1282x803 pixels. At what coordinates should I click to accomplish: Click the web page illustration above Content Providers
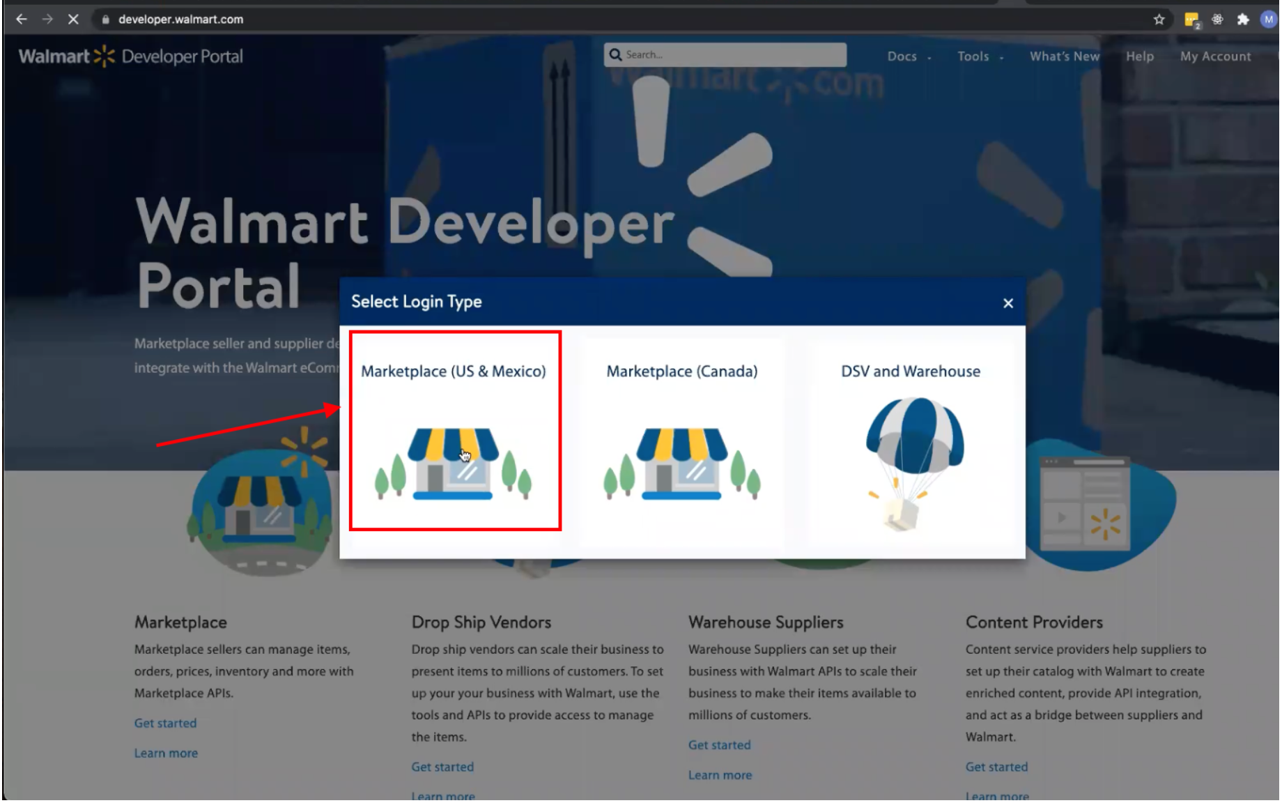click(x=1099, y=505)
